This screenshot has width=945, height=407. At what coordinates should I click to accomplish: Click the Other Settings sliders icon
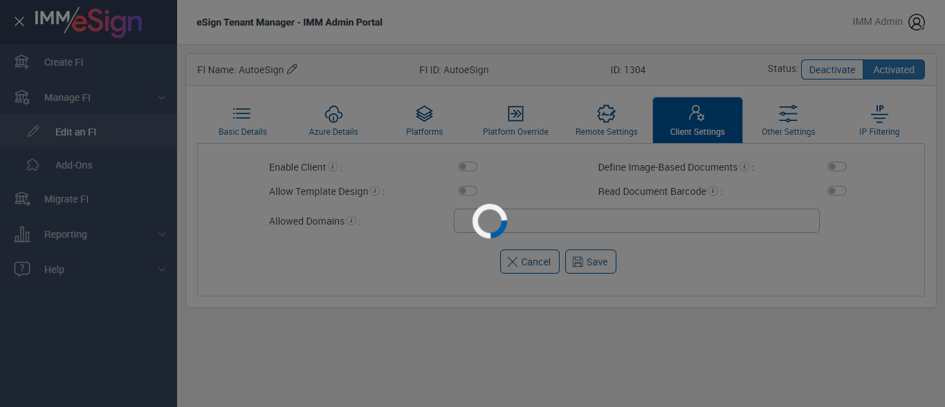[788, 114]
